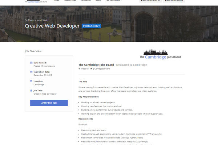Click the JavaScript MV* frameworks bullet
Viewport: 218px width, 145px height.
tap(122, 134)
